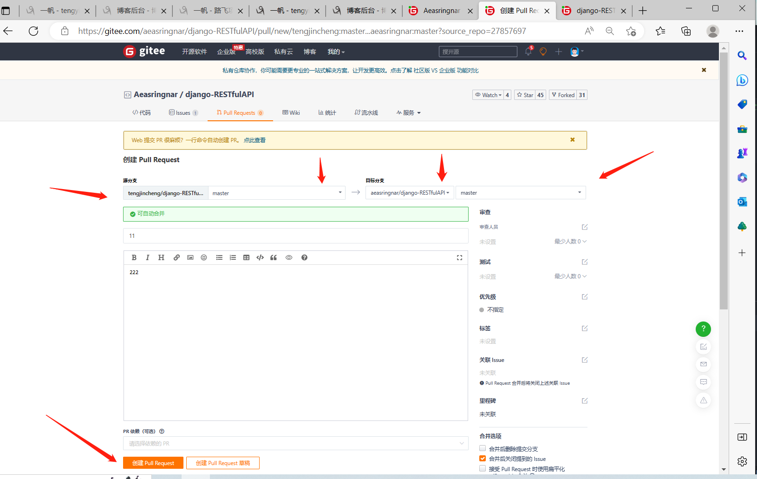The width and height of the screenshot is (757, 479).
Task: Check 合并后删除提交分支 option
Action: coord(483,448)
